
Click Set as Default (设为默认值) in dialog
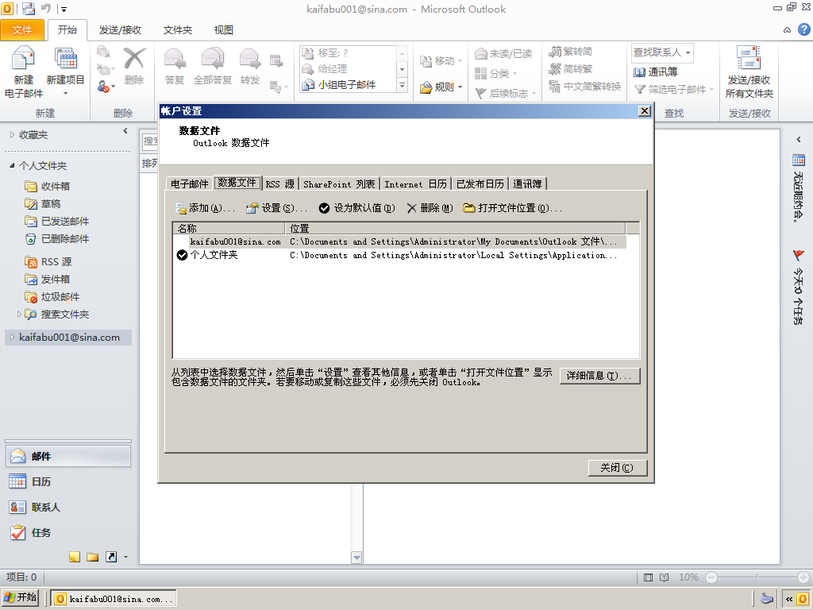coord(356,208)
